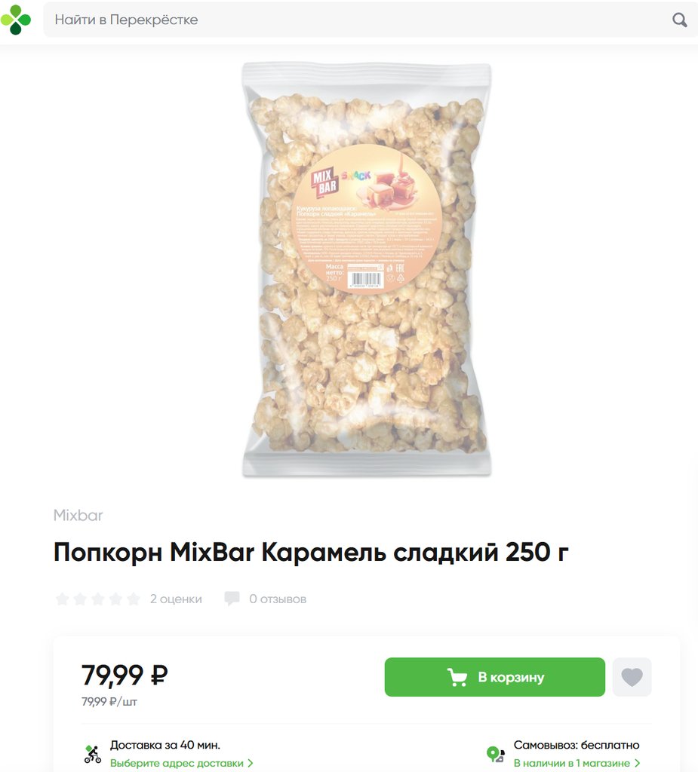Click the speech bubble reviews icon
The image size is (698, 772).
232,599
